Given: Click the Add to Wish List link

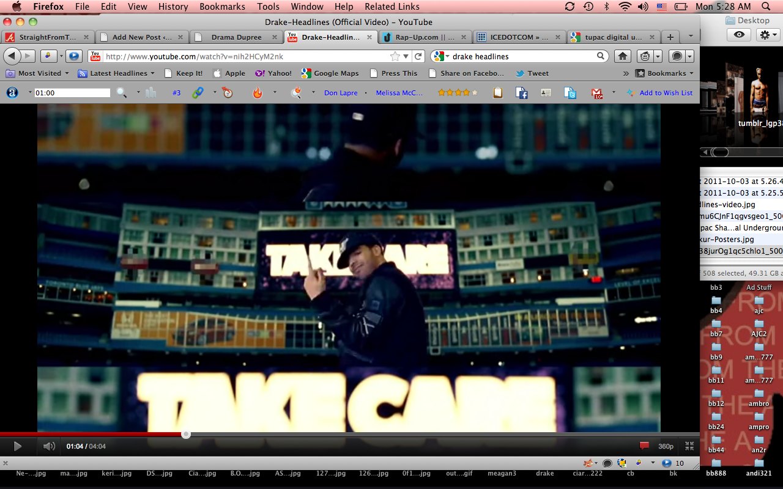Looking at the screenshot, I should click(x=666, y=93).
